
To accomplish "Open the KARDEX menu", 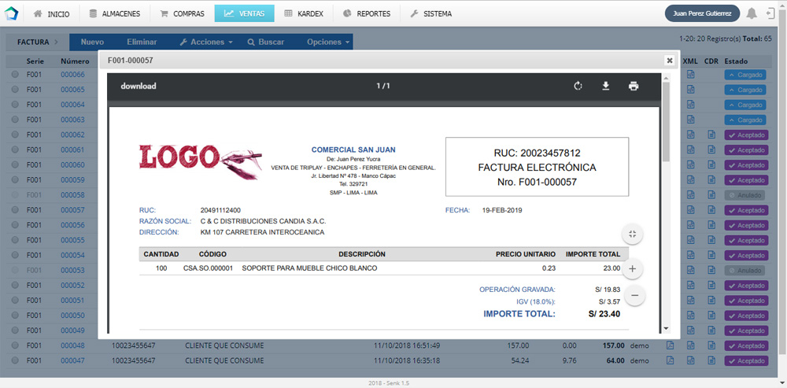I will point(305,13).
